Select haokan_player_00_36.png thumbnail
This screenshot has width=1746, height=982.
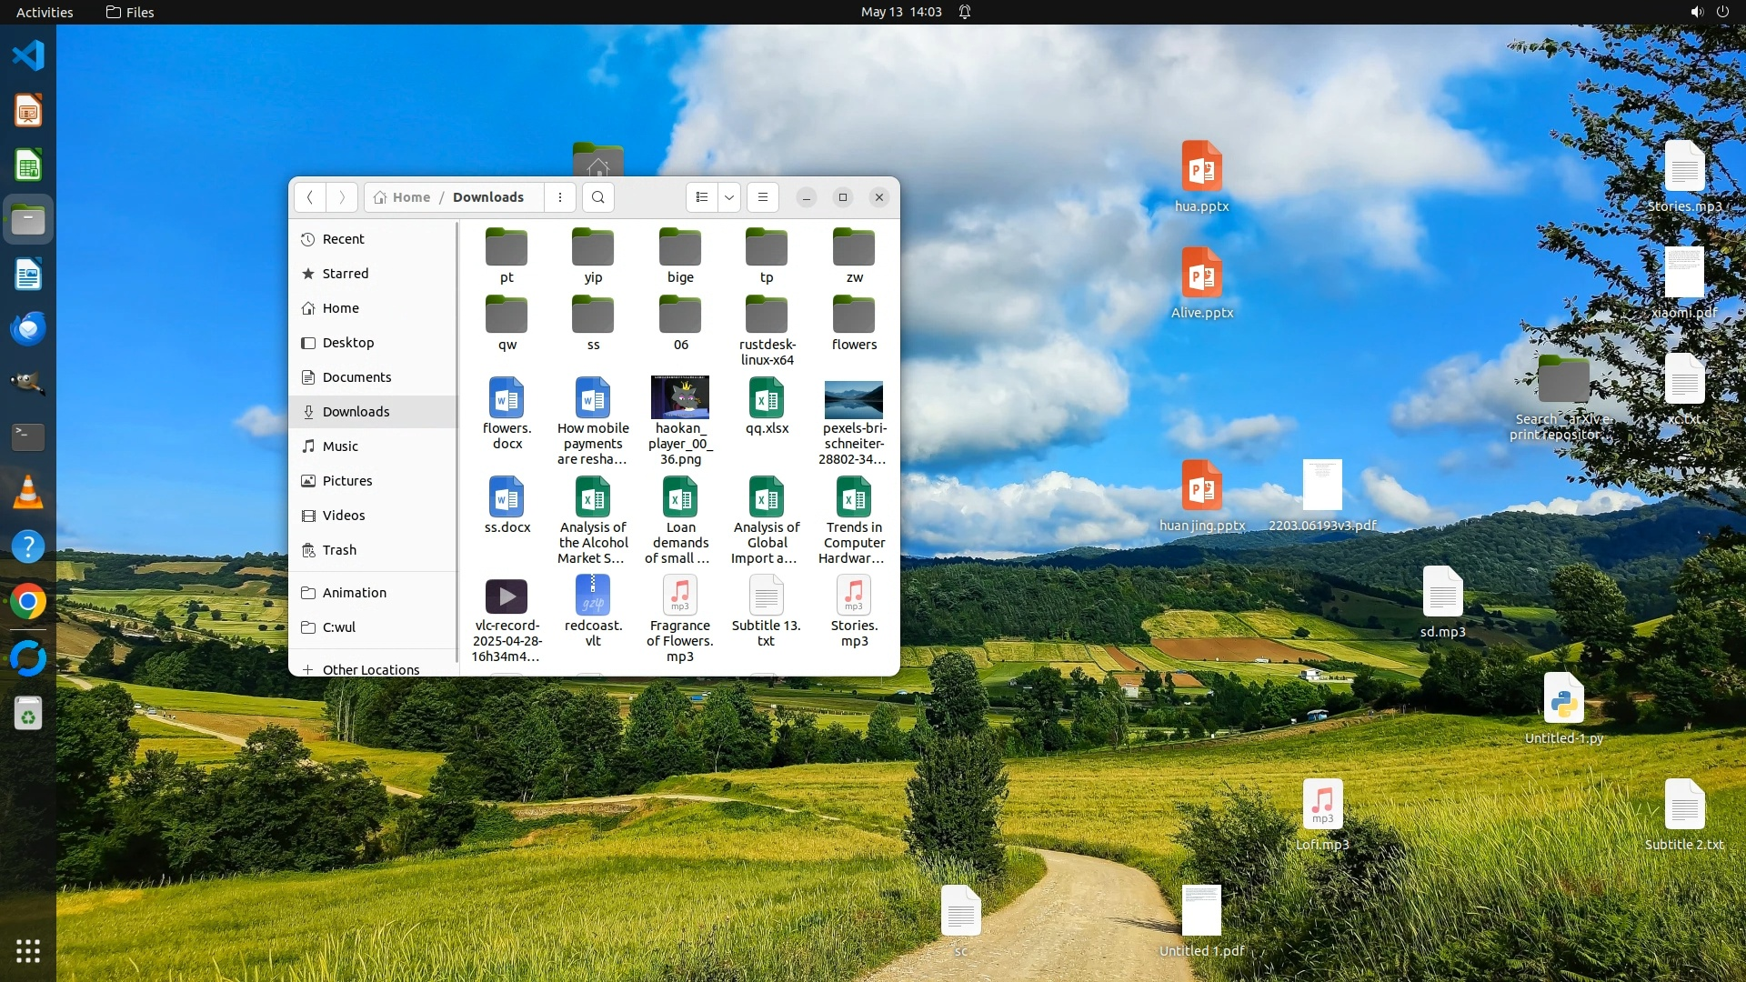click(680, 398)
